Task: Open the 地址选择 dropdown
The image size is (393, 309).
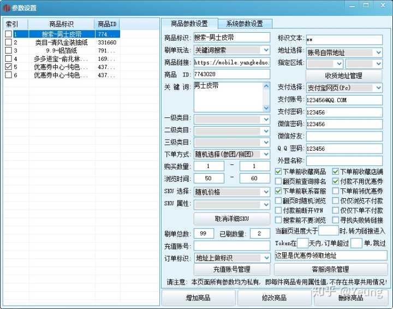Action: [x=378, y=52]
